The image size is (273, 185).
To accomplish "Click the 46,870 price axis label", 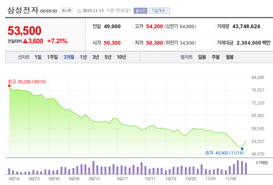I will pos(258,154).
